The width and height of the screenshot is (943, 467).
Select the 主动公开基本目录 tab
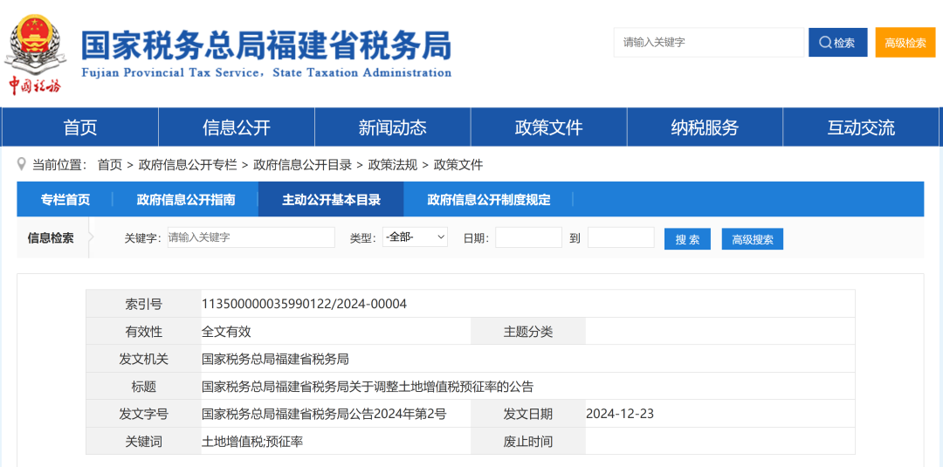tap(331, 200)
